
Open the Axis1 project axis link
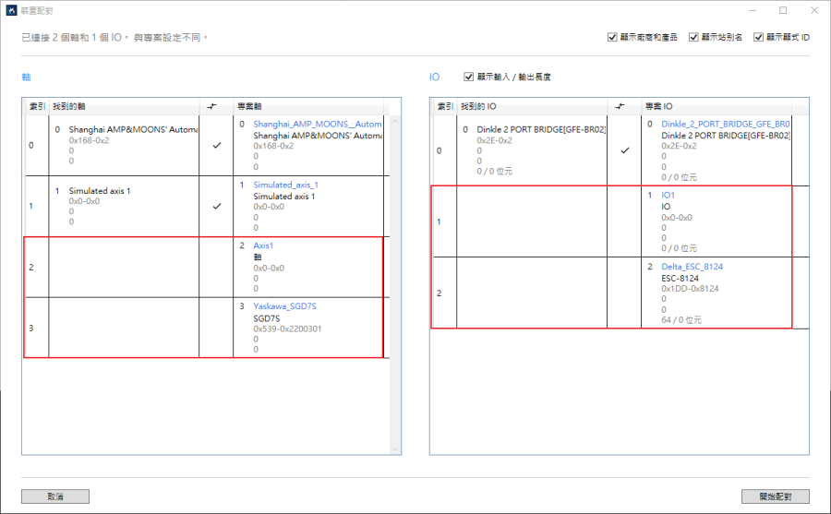(x=263, y=245)
